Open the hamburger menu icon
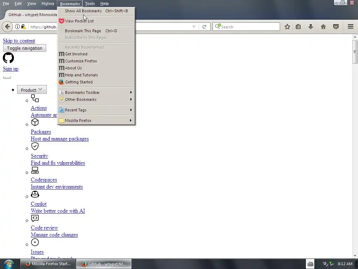This screenshot has height=269, width=358. tap(351, 27)
